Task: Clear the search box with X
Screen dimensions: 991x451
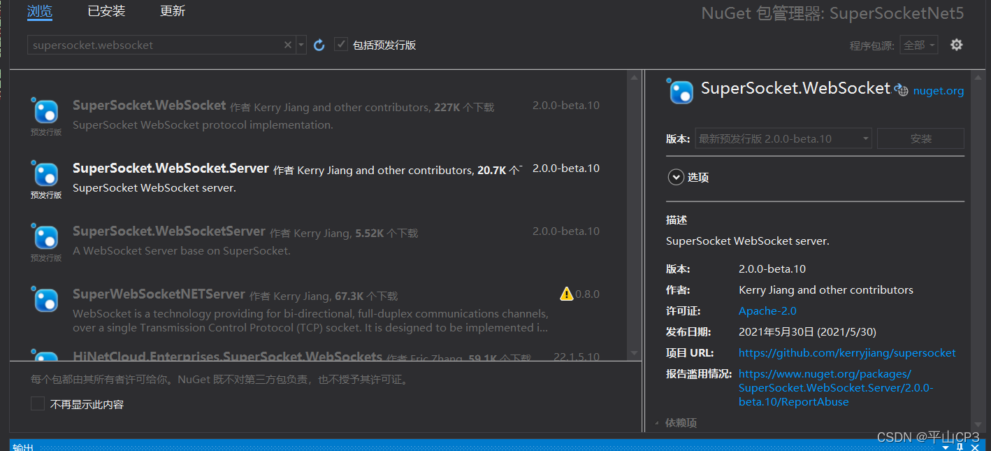Action: click(x=288, y=45)
